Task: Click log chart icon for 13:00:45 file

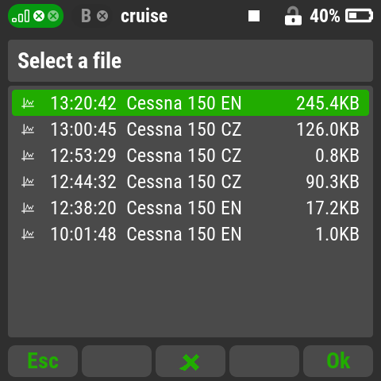Action: pos(28,129)
